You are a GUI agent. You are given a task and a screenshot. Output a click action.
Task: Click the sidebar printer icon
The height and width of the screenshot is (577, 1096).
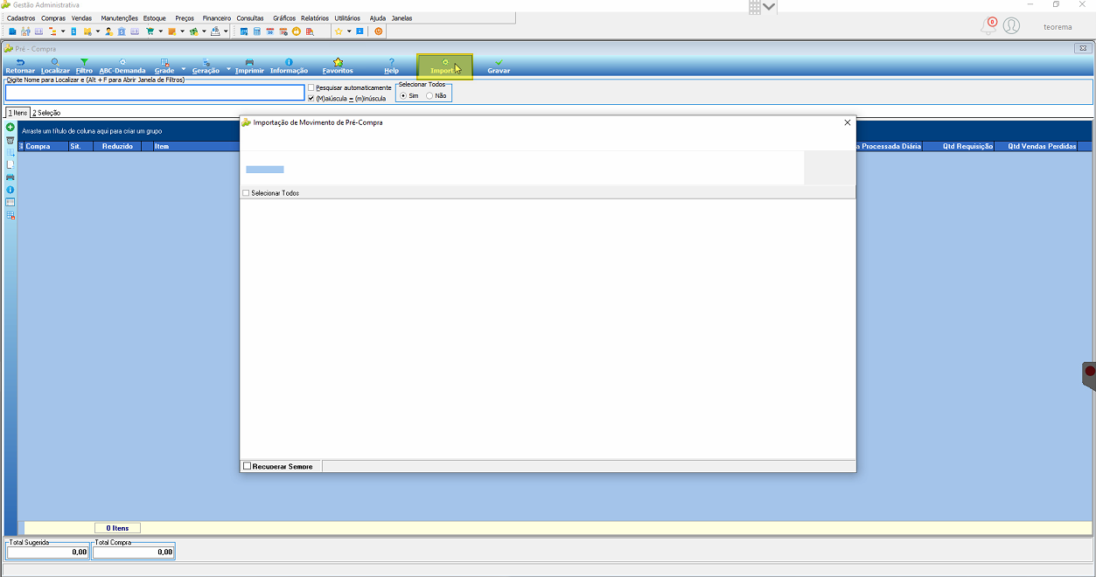pos(10,177)
